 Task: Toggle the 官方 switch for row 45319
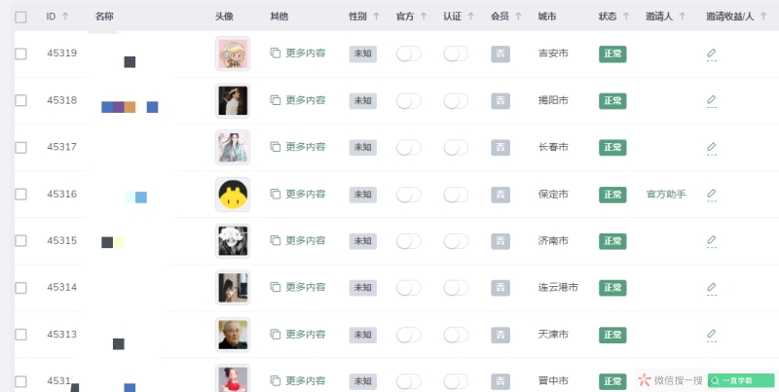[408, 53]
